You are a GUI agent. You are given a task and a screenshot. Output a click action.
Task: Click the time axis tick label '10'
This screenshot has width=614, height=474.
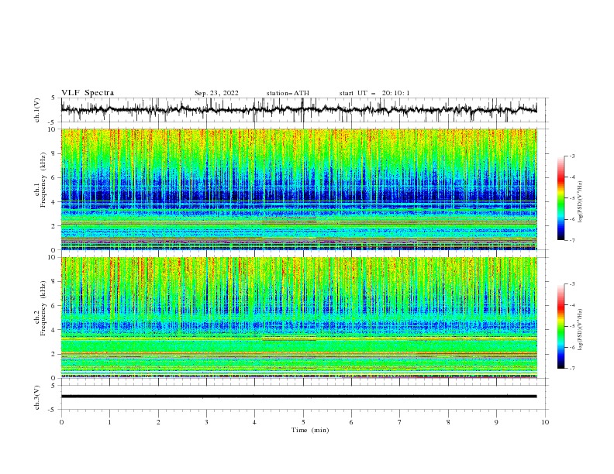545,422
